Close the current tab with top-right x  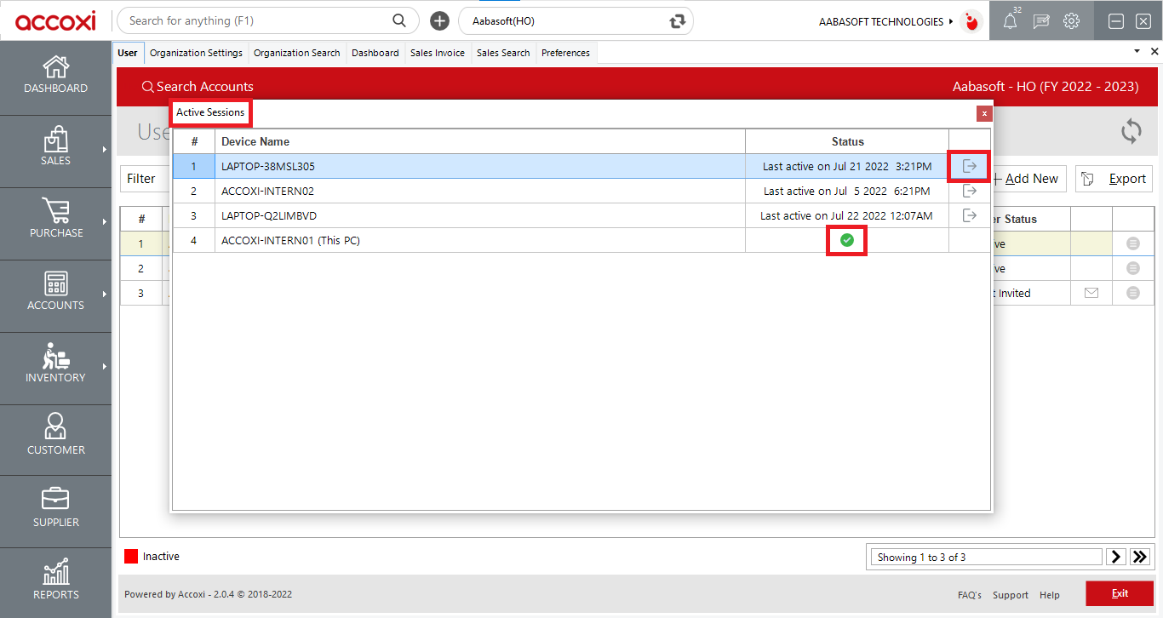pyautogui.click(x=1154, y=51)
